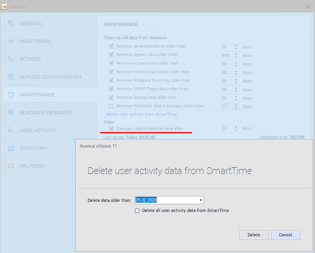Click the General section pie chart icon
The height and width of the screenshot is (253, 315).
coord(11,24)
